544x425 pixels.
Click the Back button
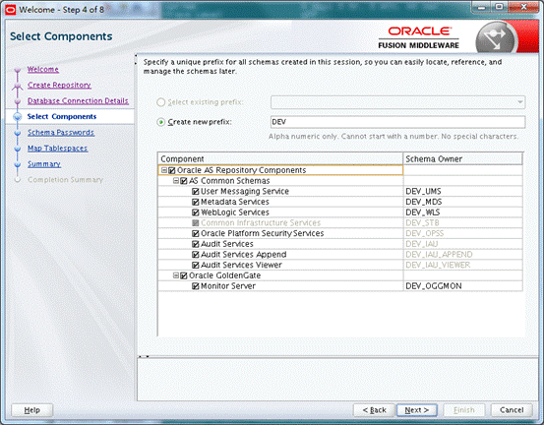click(374, 410)
